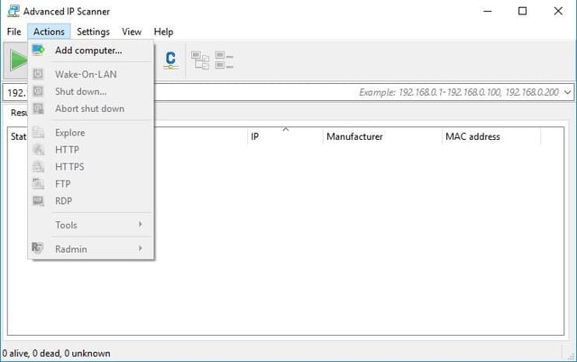The image size is (577, 362).
Task: Open the File menu
Action: click(x=14, y=32)
